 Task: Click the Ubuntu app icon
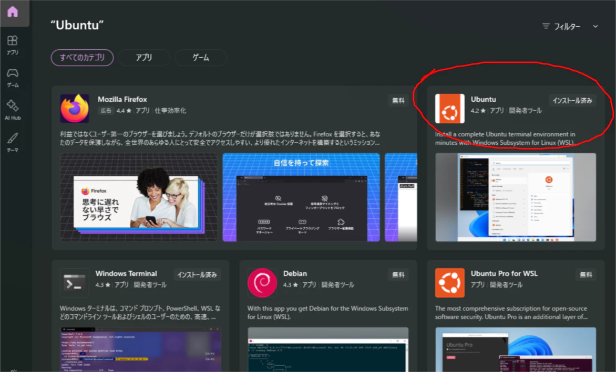(449, 109)
